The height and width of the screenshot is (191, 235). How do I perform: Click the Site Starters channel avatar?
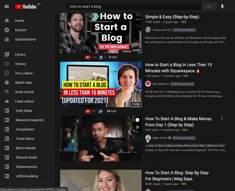point(148,84)
